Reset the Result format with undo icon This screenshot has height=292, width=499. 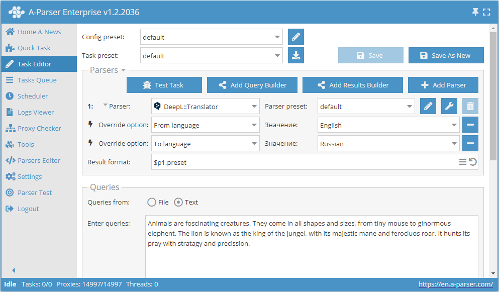point(473,162)
